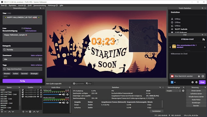Image resolution: width=207 pixels, height=117 pixels.
Task: Open chat settings gear icon
Action: (x=192, y=82)
